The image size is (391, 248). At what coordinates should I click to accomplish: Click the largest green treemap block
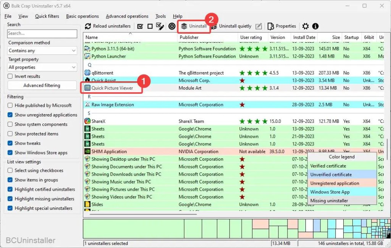[x=134, y=229]
